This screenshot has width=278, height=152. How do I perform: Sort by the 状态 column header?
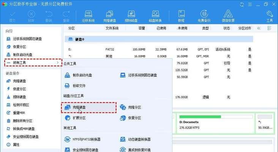tap(227, 28)
